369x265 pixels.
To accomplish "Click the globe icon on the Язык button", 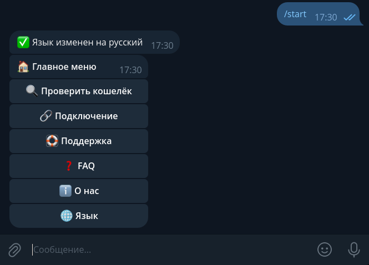I will [x=66, y=216].
